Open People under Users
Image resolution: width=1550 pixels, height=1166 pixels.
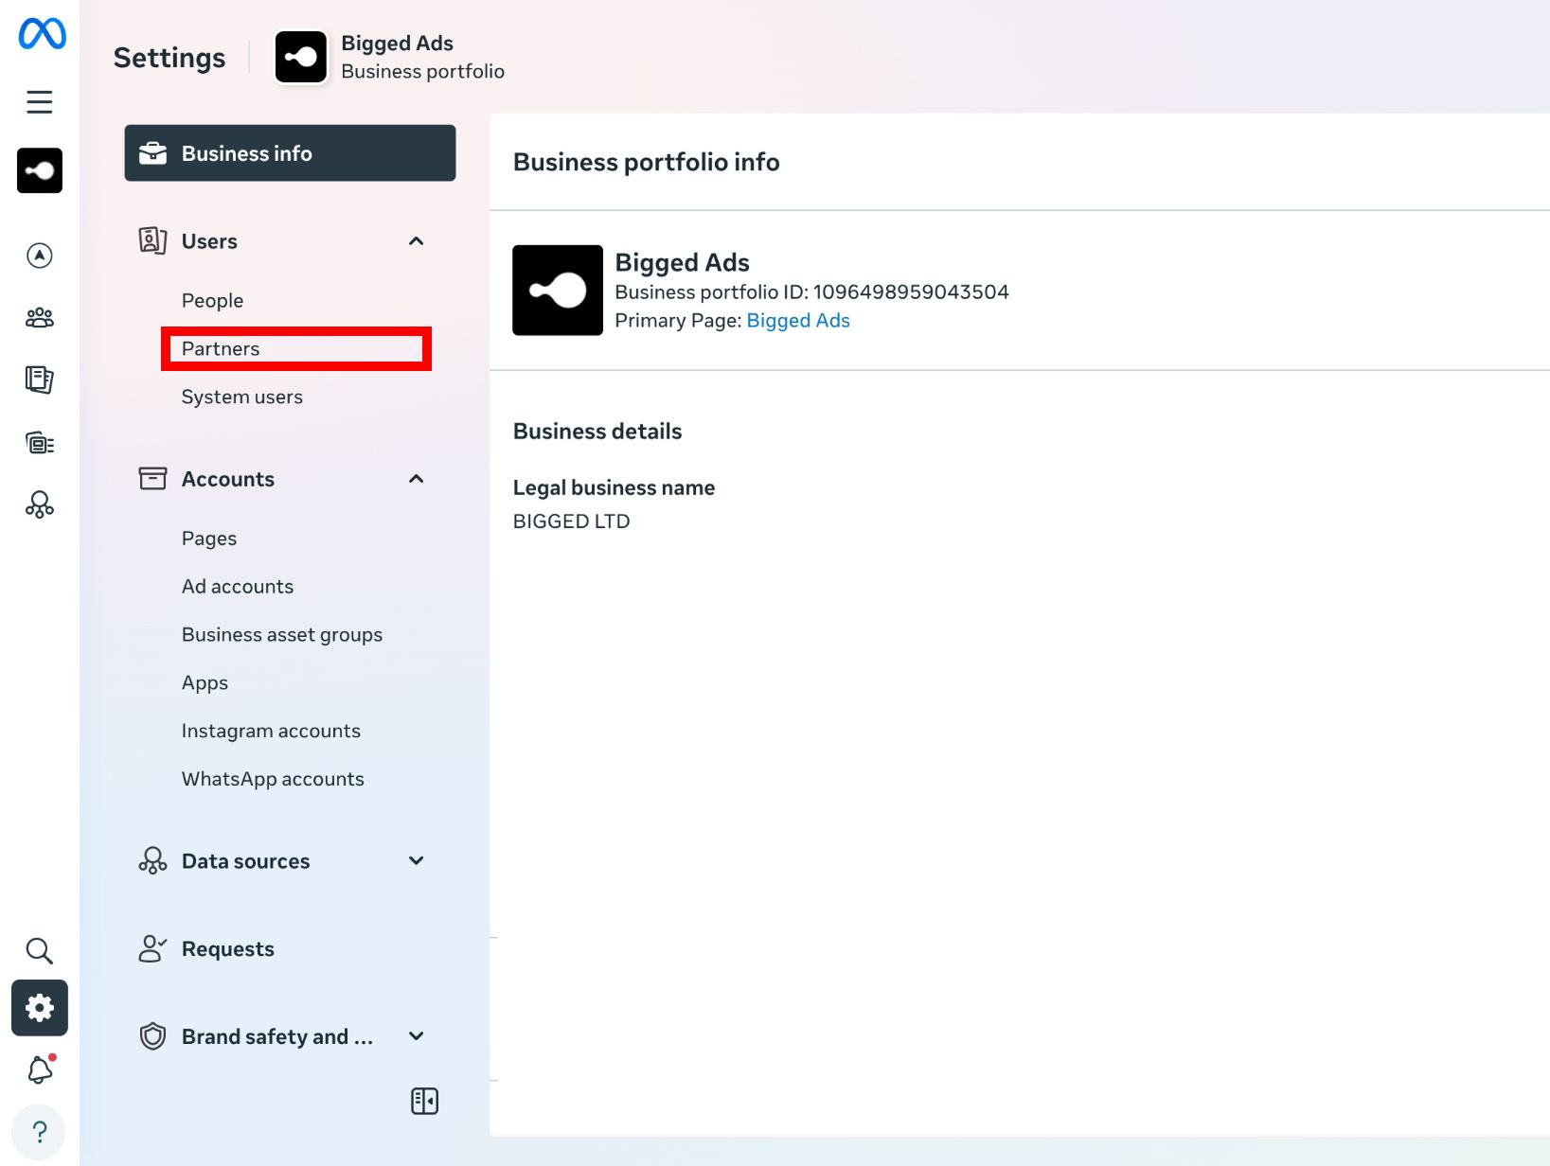coord(213,301)
